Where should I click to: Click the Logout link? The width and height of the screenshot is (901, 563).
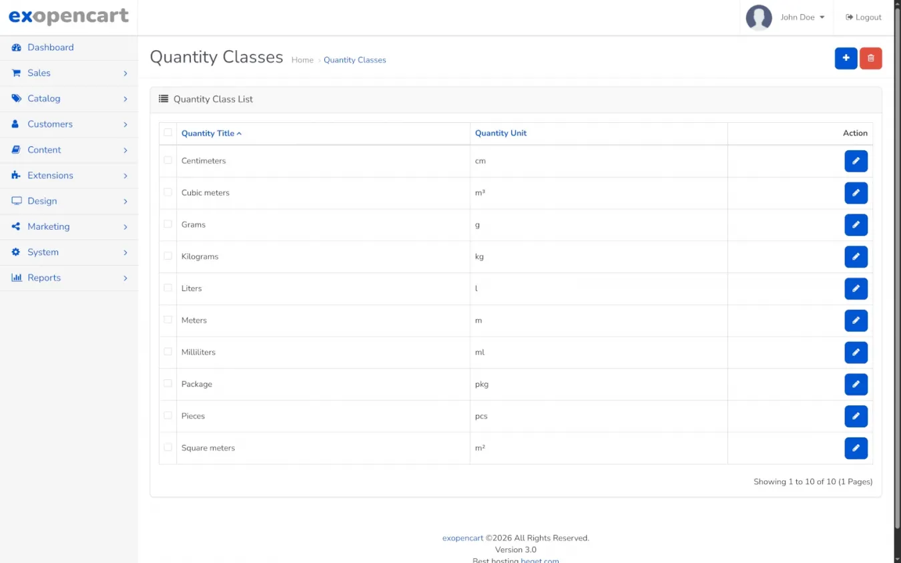click(864, 17)
